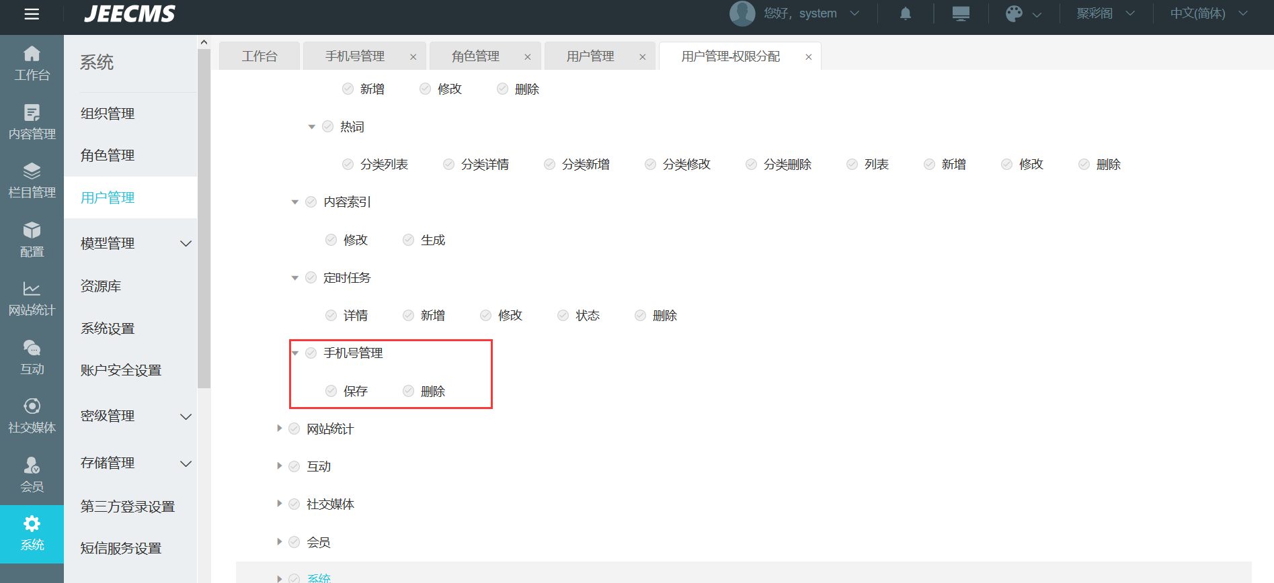This screenshot has height=583, width=1274.
Task: Open 社交媒体 in the sidebar
Action: click(x=32, y=416)
